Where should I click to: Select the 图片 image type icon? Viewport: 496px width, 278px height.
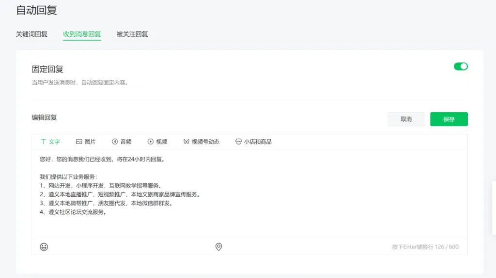coord(79,142)
